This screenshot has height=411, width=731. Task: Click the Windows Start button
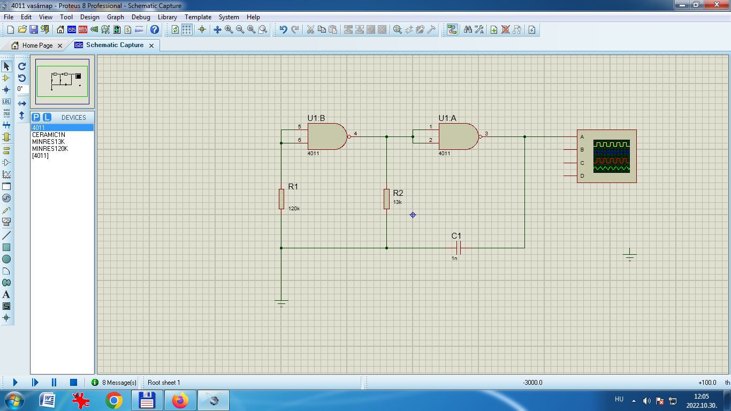(13, 400)
